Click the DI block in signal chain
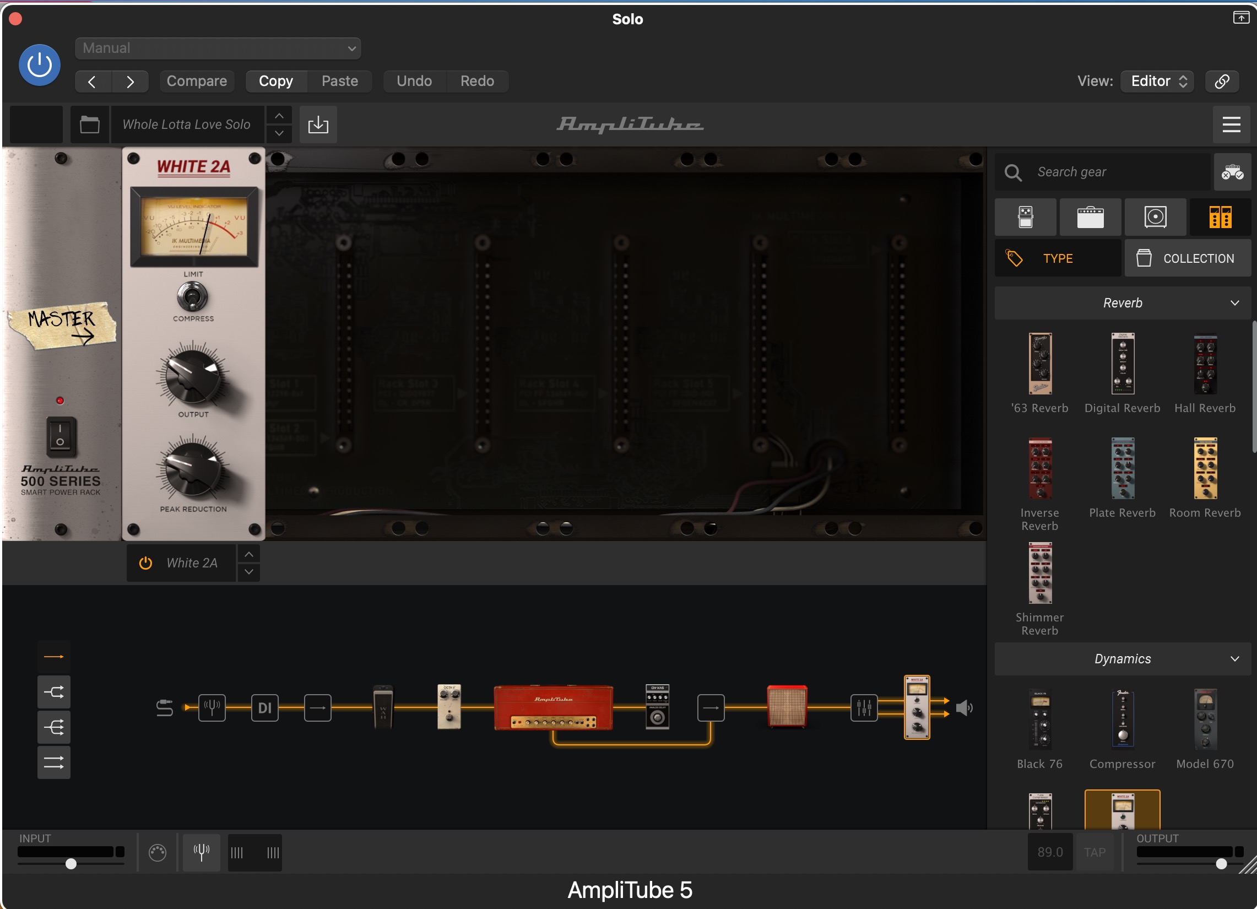The height and width of the screenshot is (909, 1257). coord(265,708)
